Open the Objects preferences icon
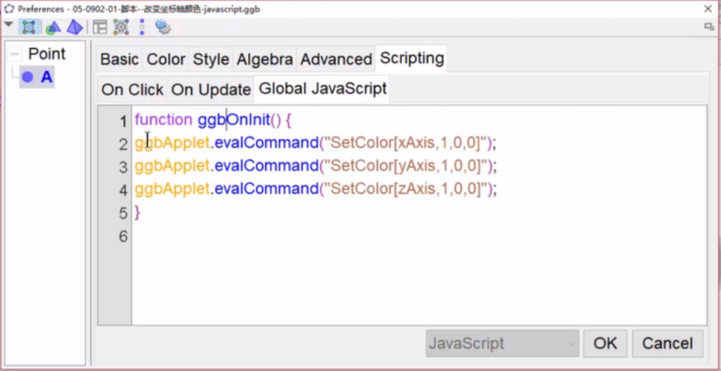Image resolution: width=721 pixels, height=371 pixels. tap(28, 27)
